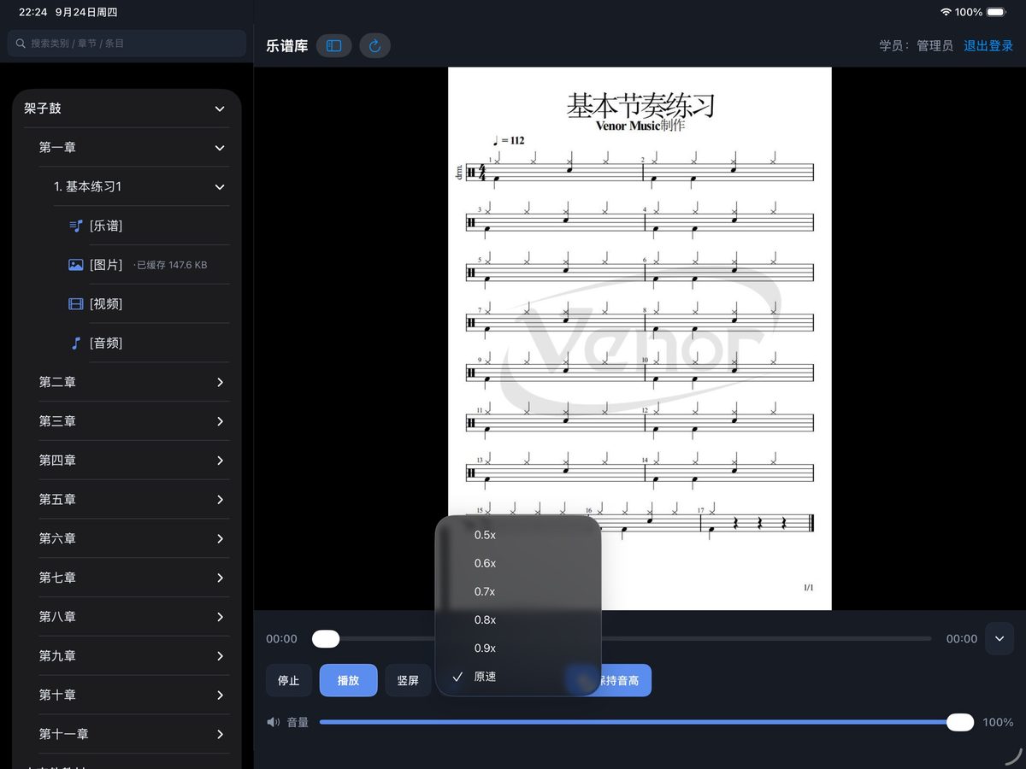The width and height of the screenshot is (1026, 769).
Task: Check the Wi-Fi status icon
Action: 946,12
